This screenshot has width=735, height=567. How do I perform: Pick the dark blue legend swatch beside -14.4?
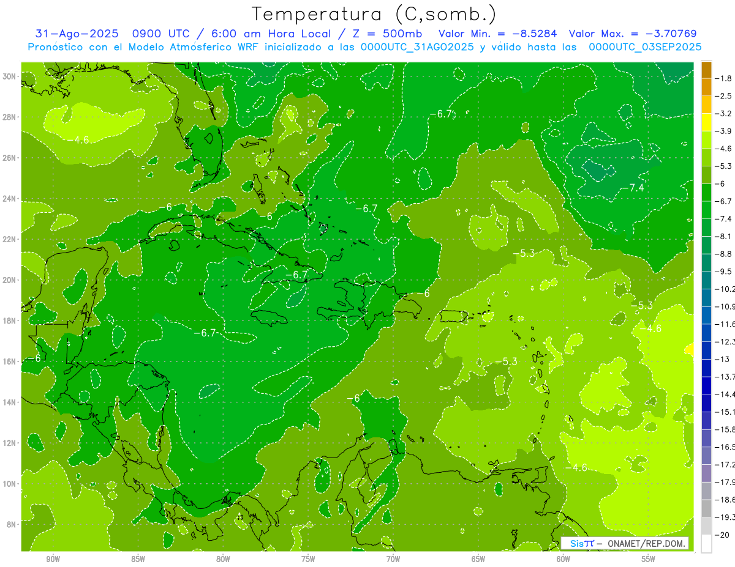click(706, 385)
